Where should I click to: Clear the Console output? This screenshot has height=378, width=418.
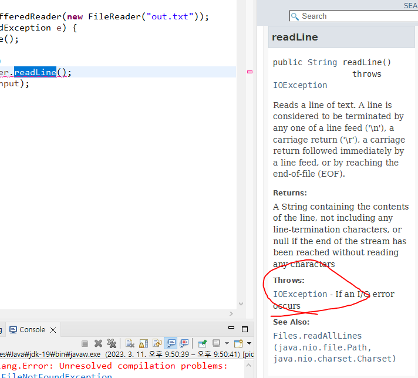coord(130,343)
